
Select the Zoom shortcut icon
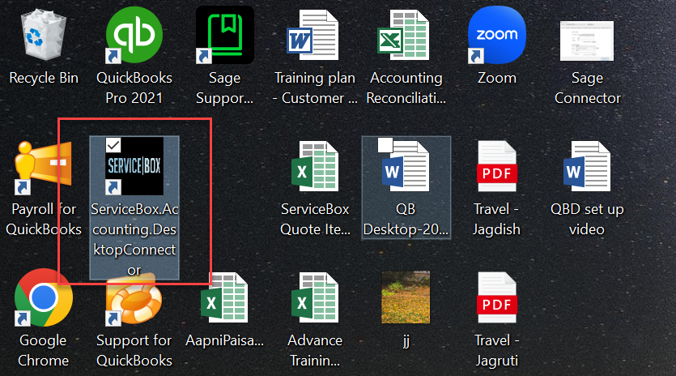pos(496,36)
